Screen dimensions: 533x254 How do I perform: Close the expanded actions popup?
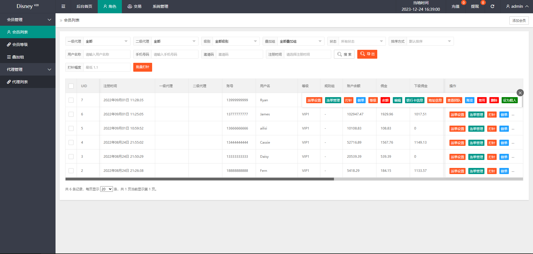pyautogui.click(x=520, y=93)
